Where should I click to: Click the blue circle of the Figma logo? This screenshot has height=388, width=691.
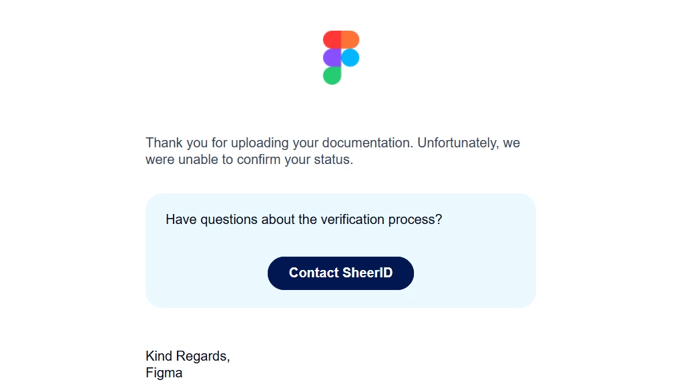click(x=351, y=57)
